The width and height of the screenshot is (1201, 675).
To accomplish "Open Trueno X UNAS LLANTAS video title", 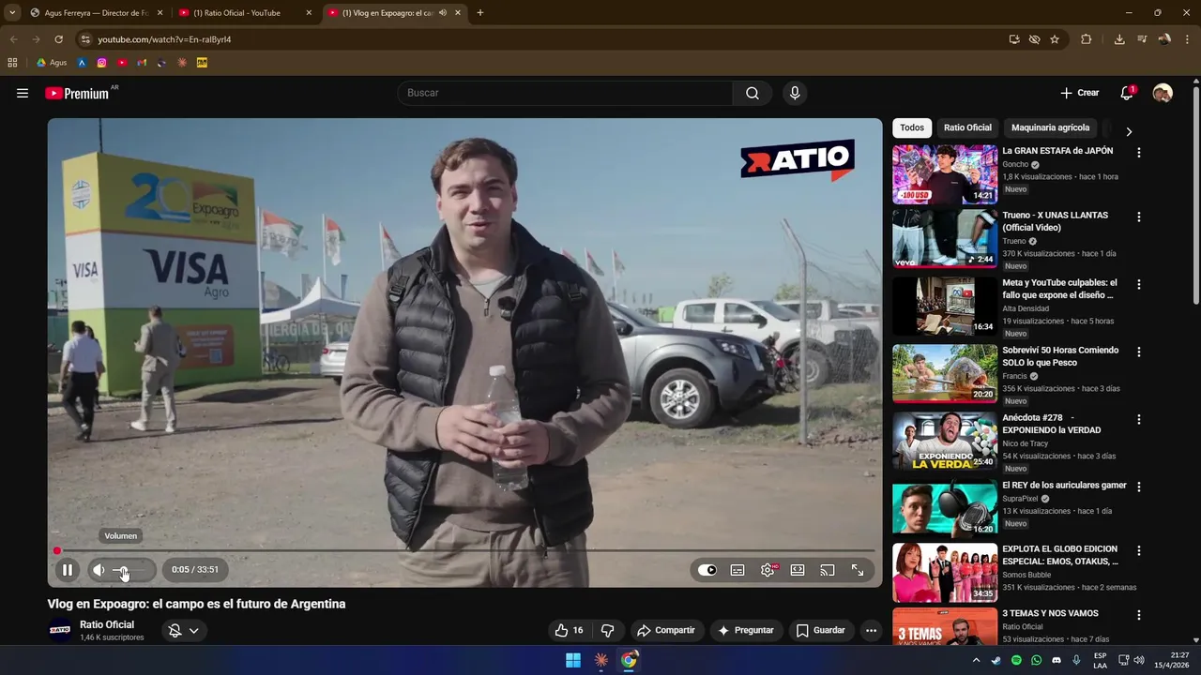I will coord(1055,221).
